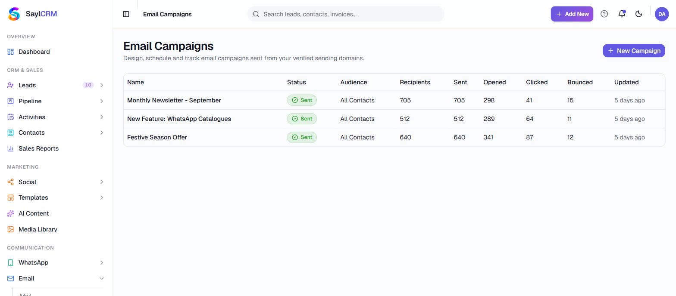676x296 pixels.
Task: Click the AI Content sparkle icon
Action: click(x=11, y=213)
